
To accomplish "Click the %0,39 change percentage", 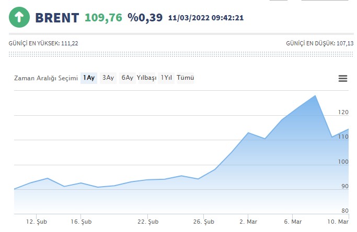I will pos(145,18).
